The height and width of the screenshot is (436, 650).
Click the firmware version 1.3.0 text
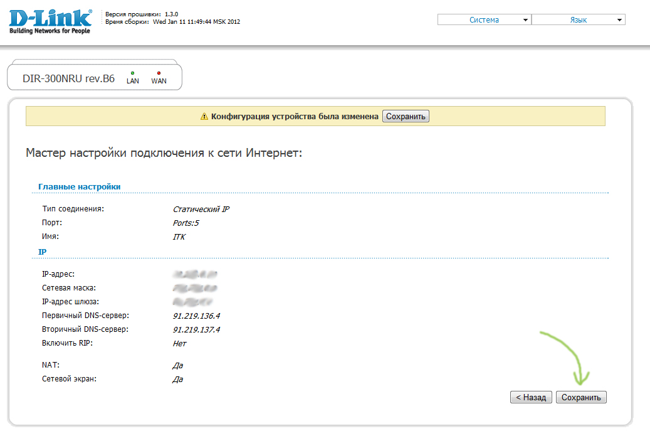pyautogui.click(x=171, y=14)
